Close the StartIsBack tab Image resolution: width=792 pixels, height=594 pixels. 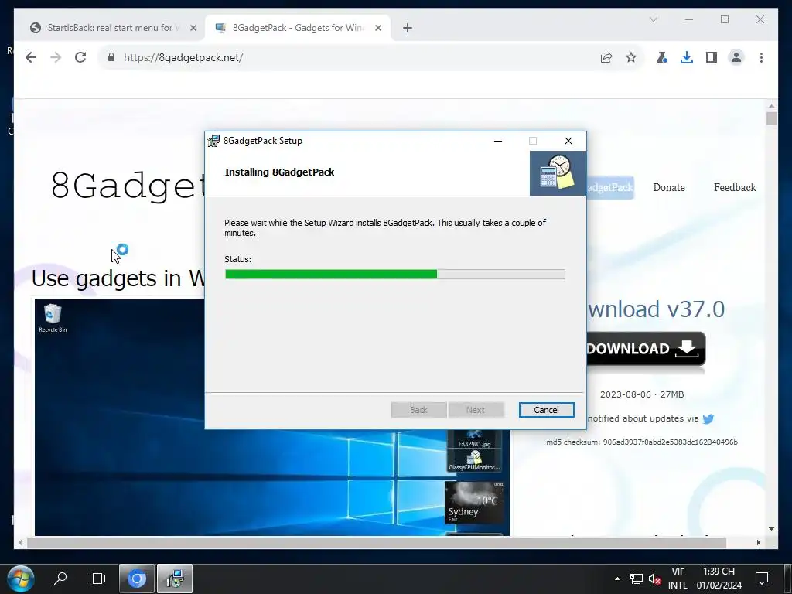point(193,28)
